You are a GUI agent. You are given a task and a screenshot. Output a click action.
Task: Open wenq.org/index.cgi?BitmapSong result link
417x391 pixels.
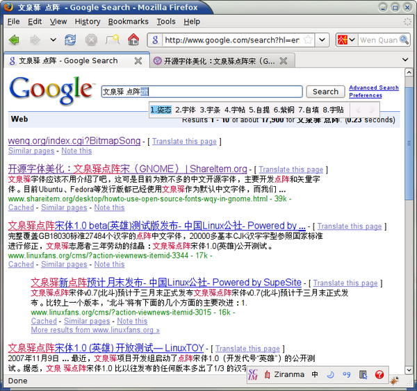[74, 141]
